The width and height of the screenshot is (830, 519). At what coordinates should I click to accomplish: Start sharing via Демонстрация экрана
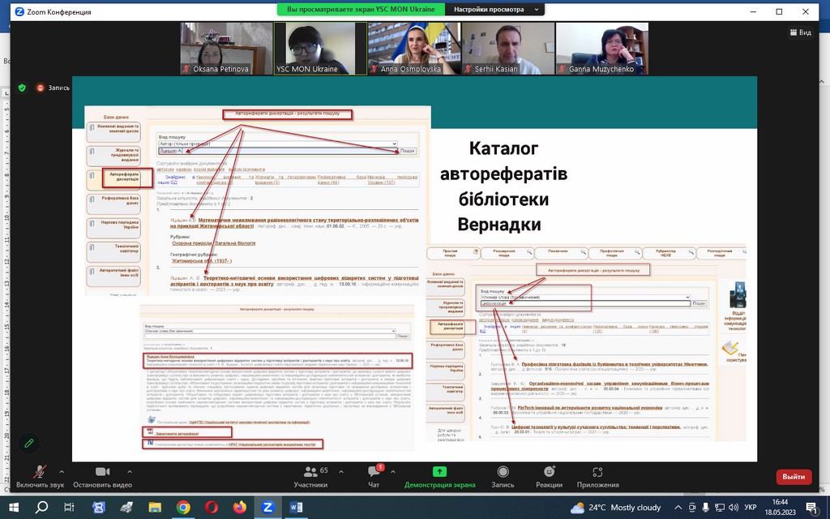[x=439, y=475]
